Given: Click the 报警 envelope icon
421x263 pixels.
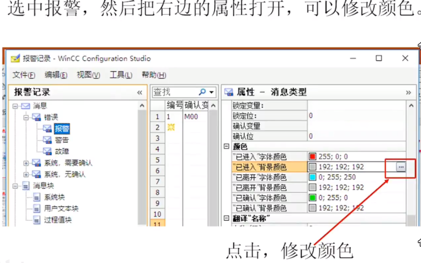Looking at the screenshot, I should (x=47, y=129).
